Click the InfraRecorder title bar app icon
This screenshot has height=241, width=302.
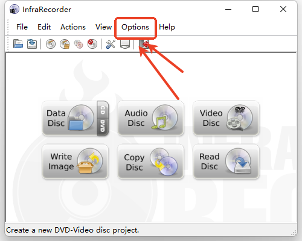14,10
